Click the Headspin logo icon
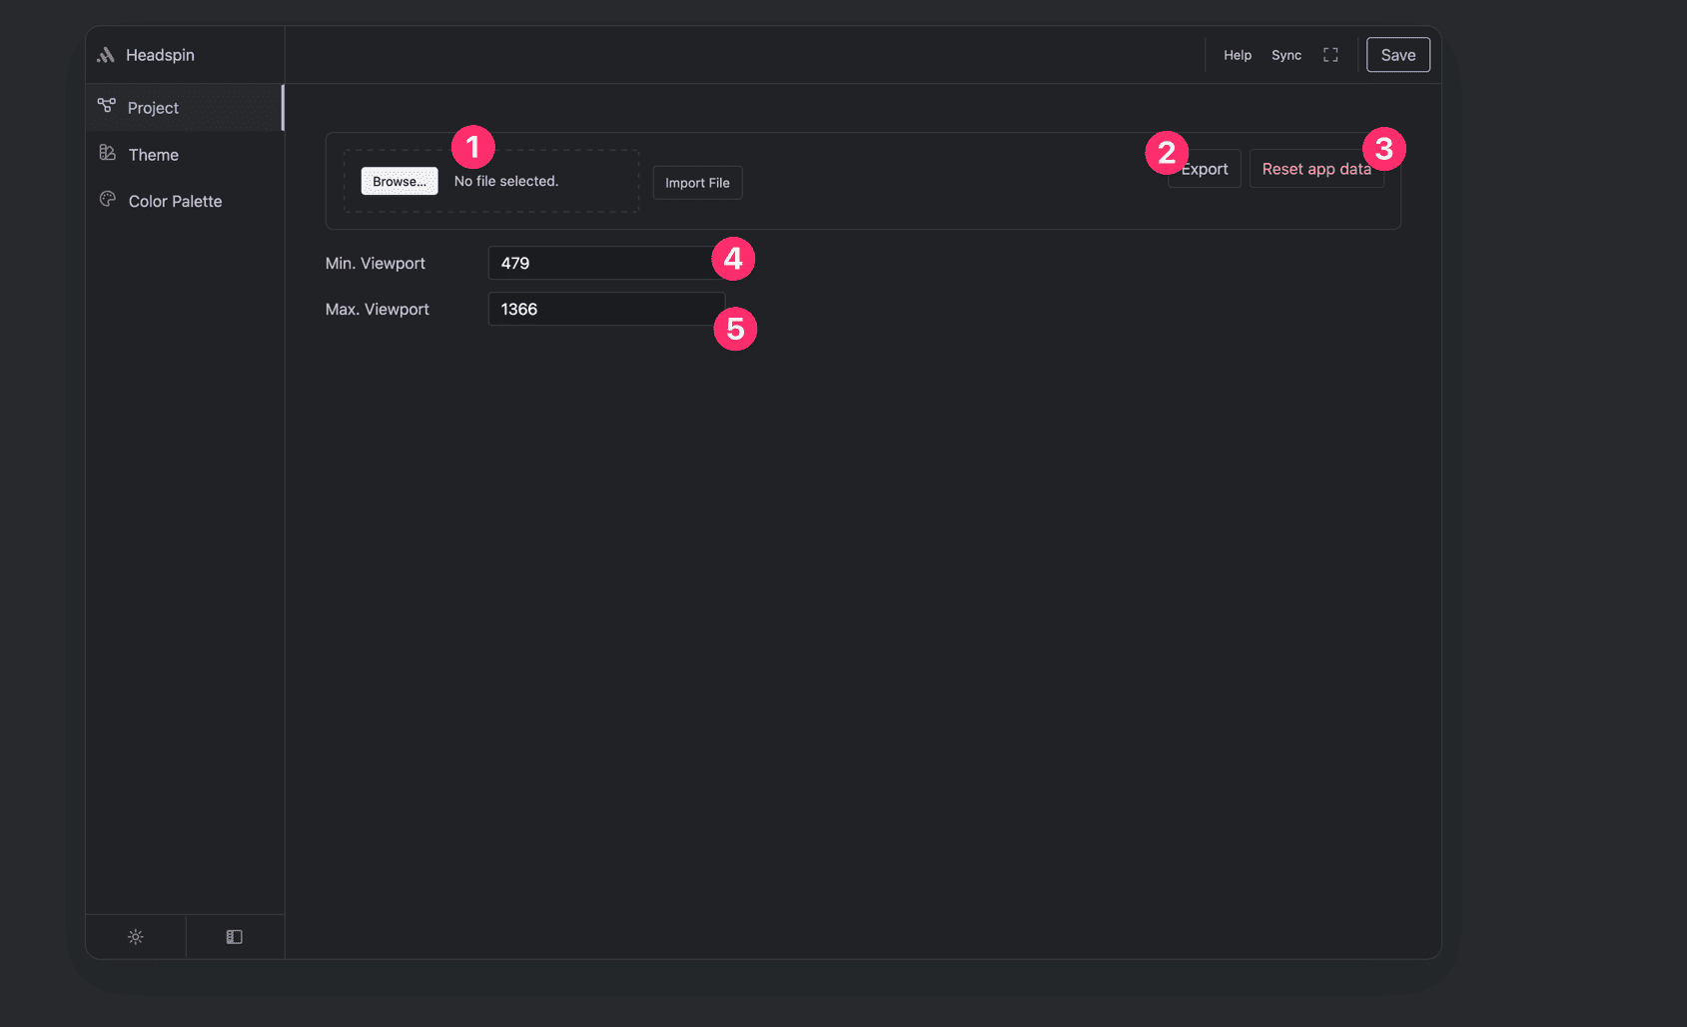The image size is (1687, 1027). 106,54
